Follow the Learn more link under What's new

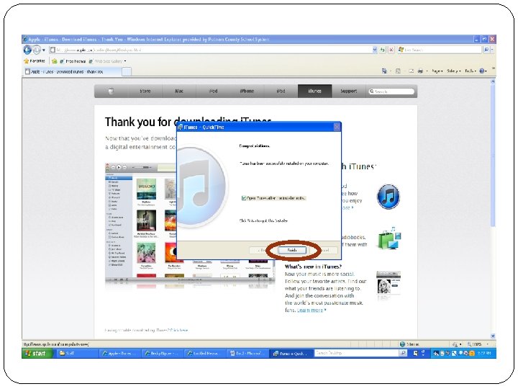tap(310, 310)
